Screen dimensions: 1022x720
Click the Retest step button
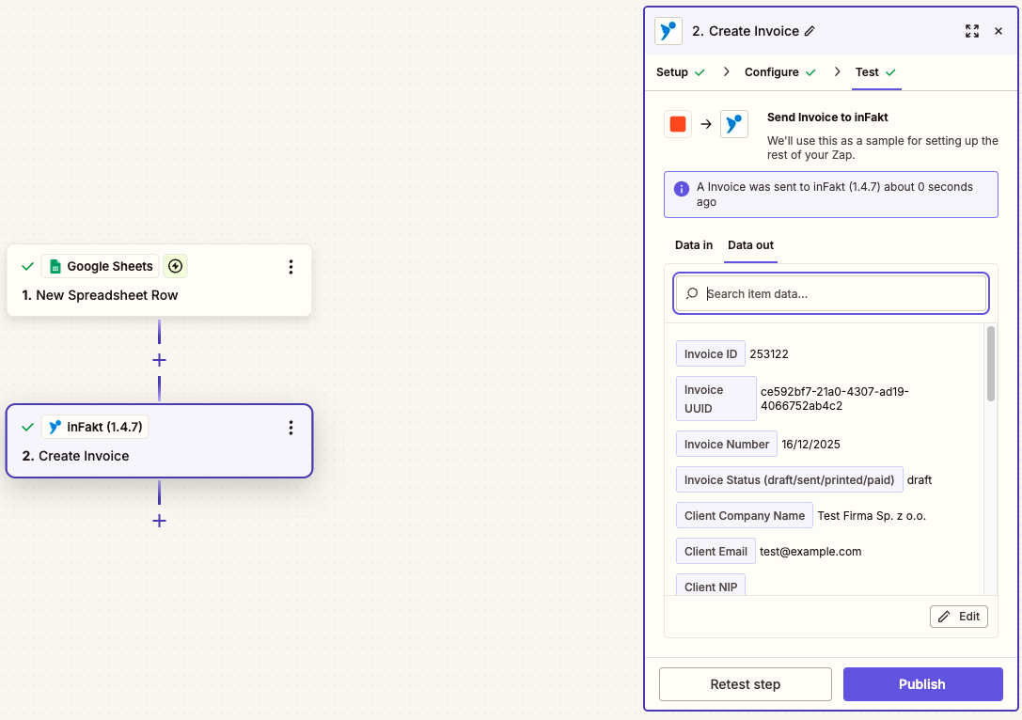[x=745, y=684]
